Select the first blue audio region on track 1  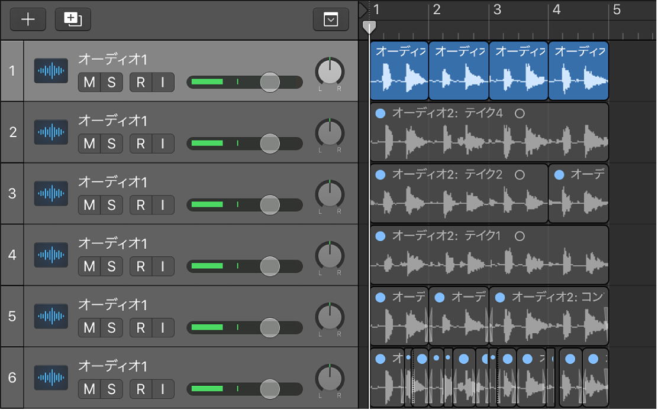[399, 71]
